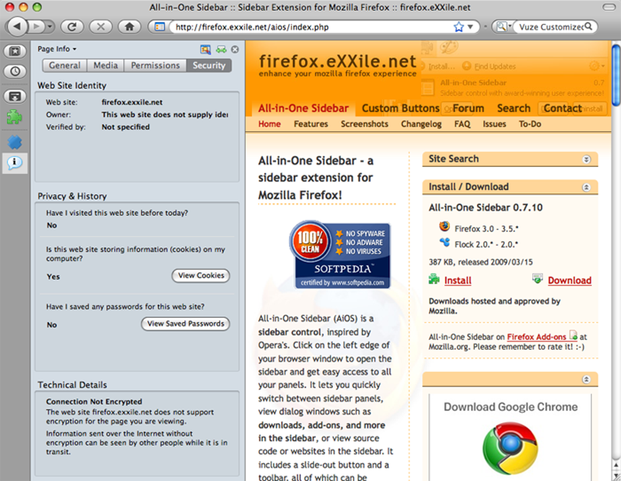The height and width of the screenshot is (481, 621).
Task: Open the Firefox Add-ons link
Action: 536,337
